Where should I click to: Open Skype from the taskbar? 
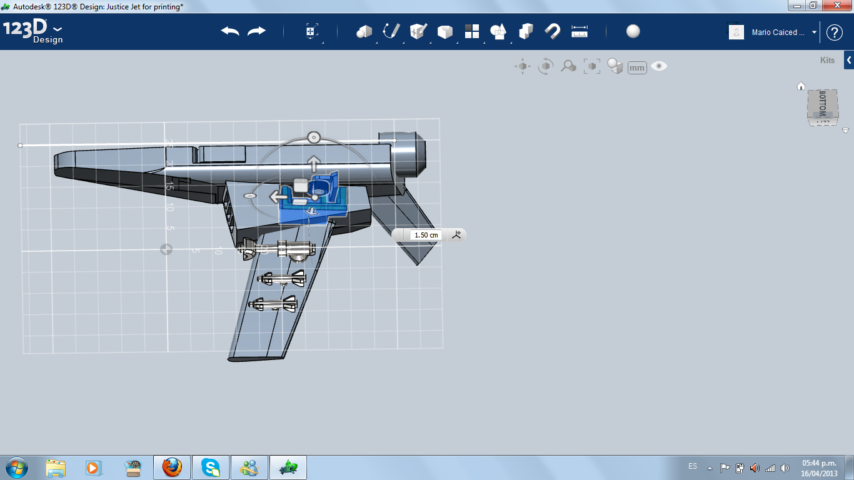pos(211,467)
